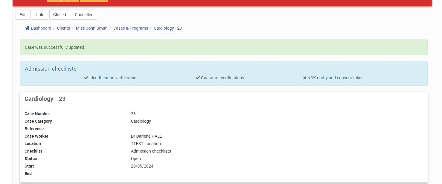Click the checkmark icon beside Guarantor verifications

[x=198, y=78]
